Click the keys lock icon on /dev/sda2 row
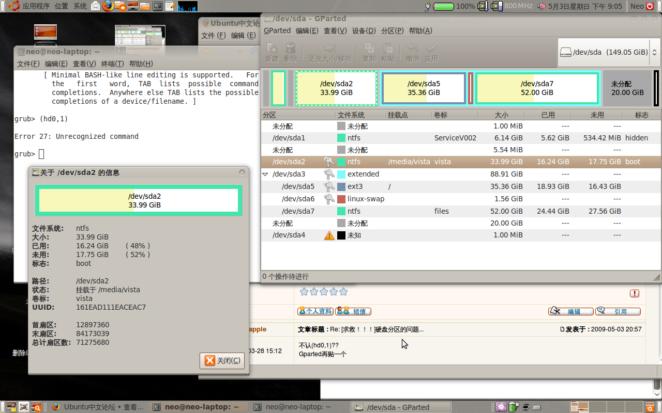Image resolution: width=662 pixels, height=413 pixels. [329, 162]
